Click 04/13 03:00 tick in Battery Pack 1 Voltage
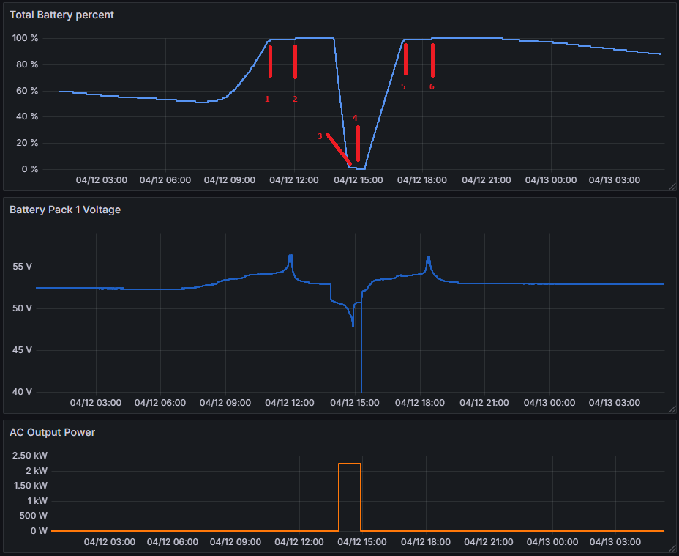The image size is (679, 556). (614, 402)
